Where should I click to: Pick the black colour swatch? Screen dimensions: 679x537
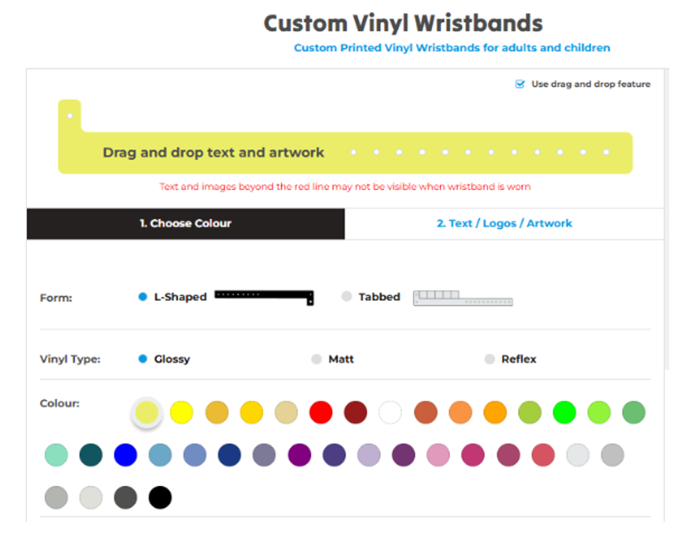pyautogui.click(x=160, y=497)
